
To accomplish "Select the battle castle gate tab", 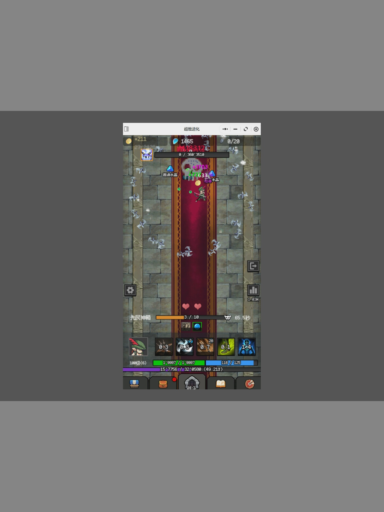I will pyautogui.click(x=192, y=382).
